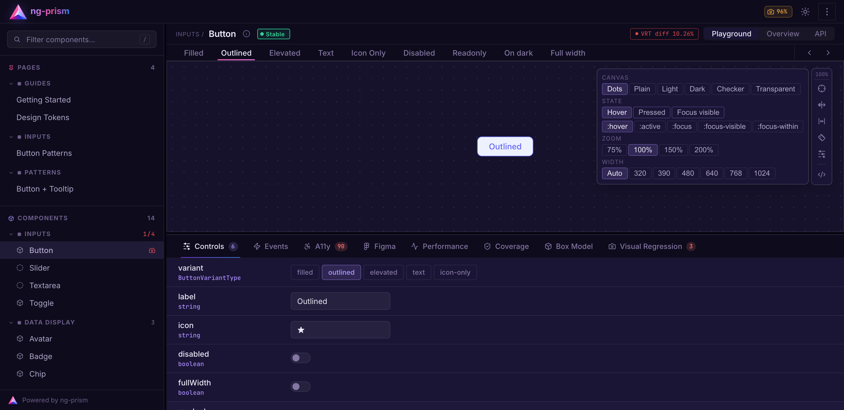Switch to the Elevated story tab

click(284, 53)
